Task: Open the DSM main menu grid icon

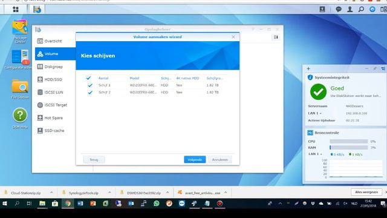Action: 16,10
